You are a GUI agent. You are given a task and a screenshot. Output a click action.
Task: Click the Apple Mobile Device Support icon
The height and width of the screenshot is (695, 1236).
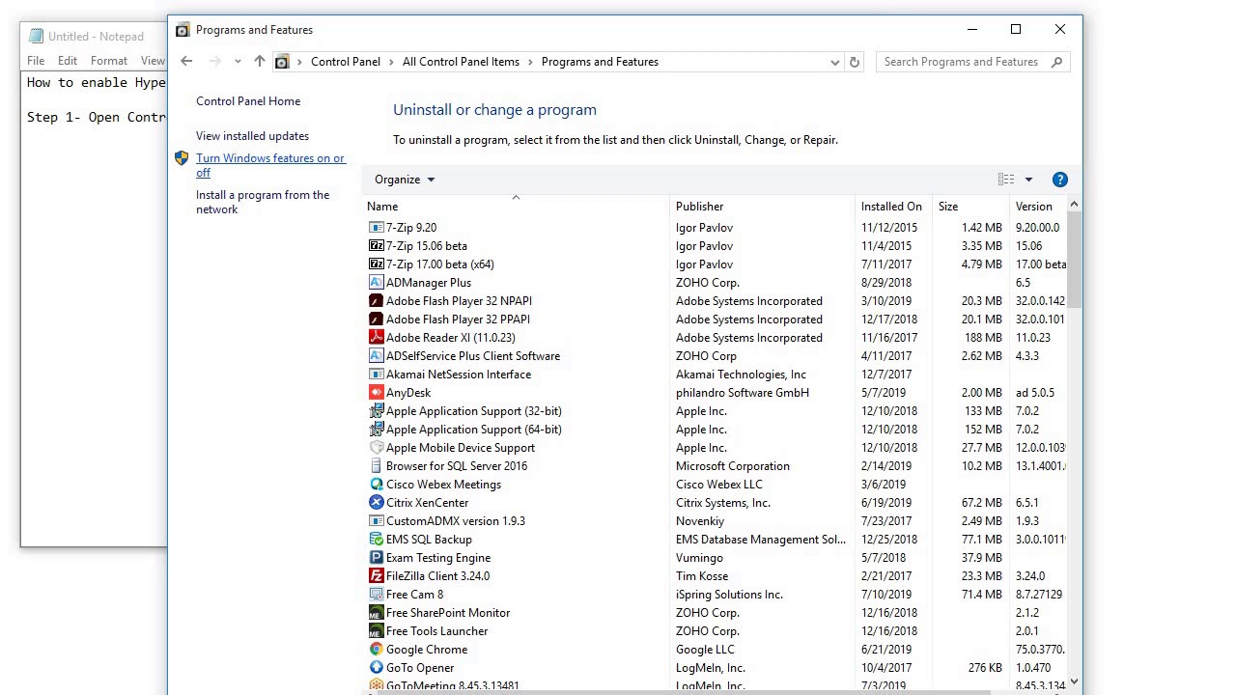click(376, 448)
